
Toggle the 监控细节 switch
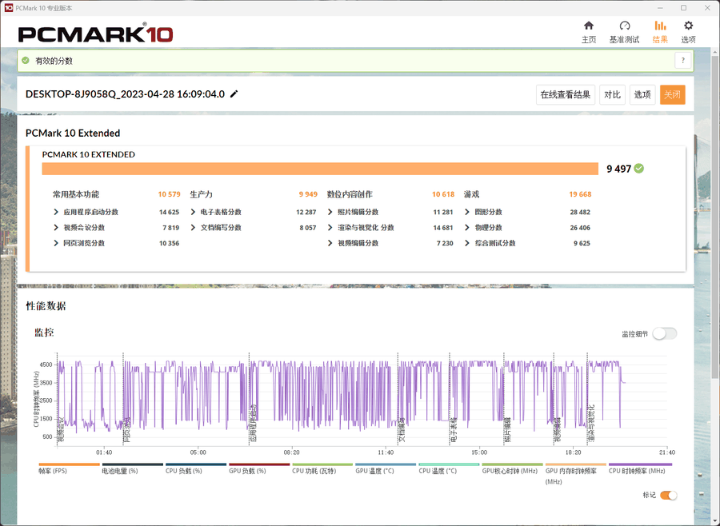click(x=664, y=333)
